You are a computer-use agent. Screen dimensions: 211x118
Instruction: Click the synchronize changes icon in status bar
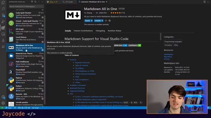pyautogui.click(x=15, y=108)
